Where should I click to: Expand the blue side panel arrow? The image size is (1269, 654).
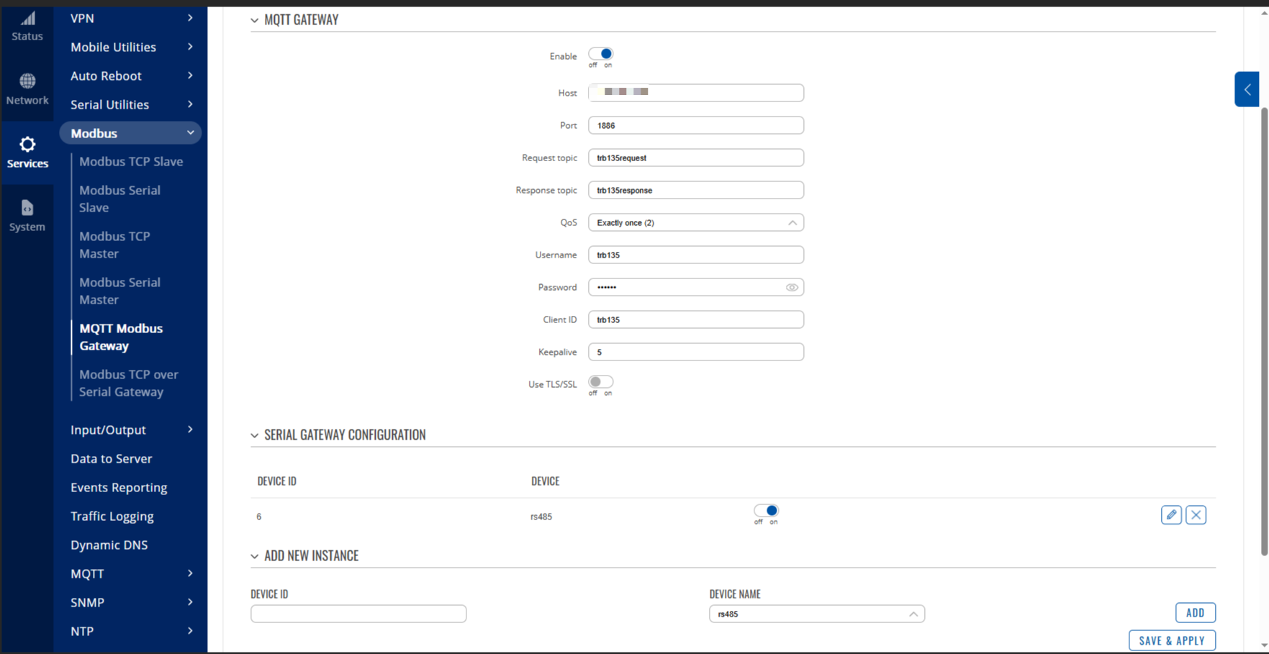coord(1247,89)
